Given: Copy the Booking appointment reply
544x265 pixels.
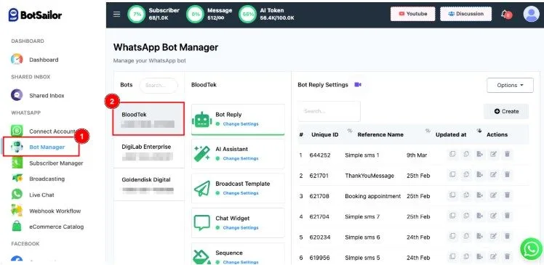Looking at the screenshot, I should (x=466, y=195).
